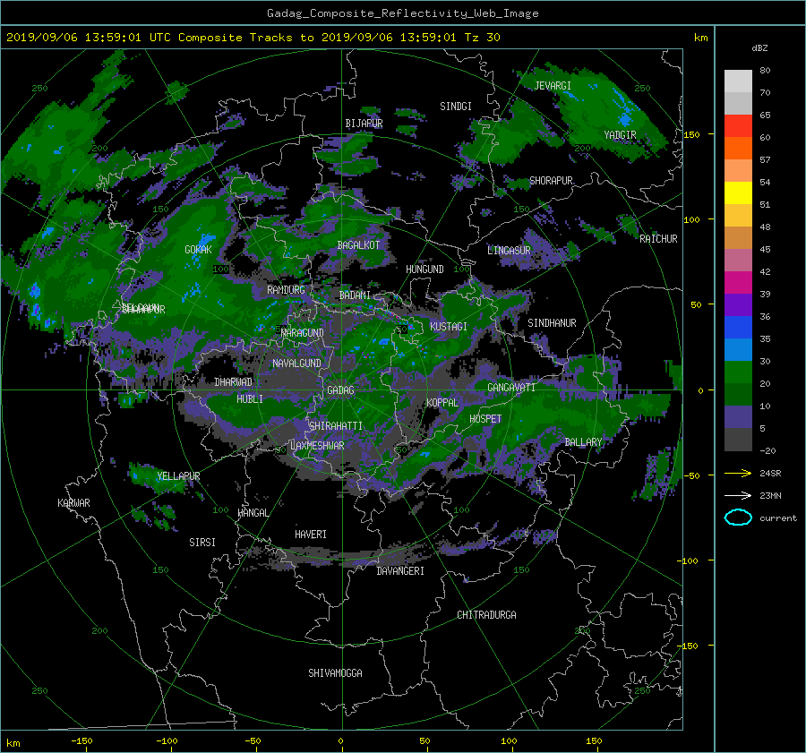This screenshot has width=806, height=753.
Task: Click the RAICHUR city label
Action: (x=658, y=239)
